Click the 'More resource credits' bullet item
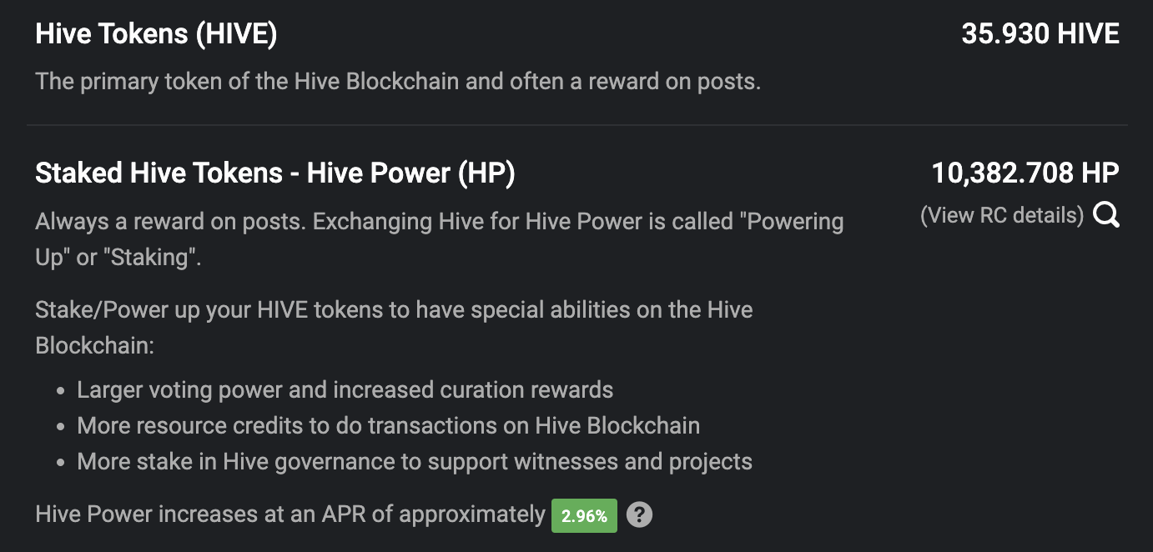Image resolution: width=1153 pixels, height=552 pixels. pos(389,425)
